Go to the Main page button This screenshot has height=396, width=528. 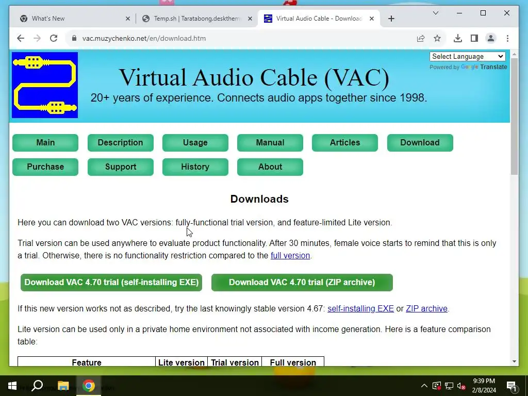coord(45,142)
